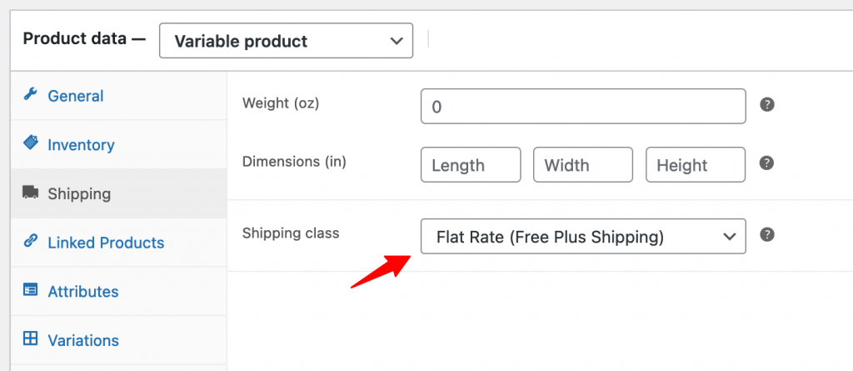Image resolution: width=853 pixels, height=371 pixels.
Task: Click the tag icon beside Inventory
Action: (x=31, y=143)
